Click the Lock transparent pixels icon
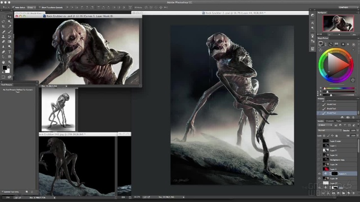 (x=324, y=136)
